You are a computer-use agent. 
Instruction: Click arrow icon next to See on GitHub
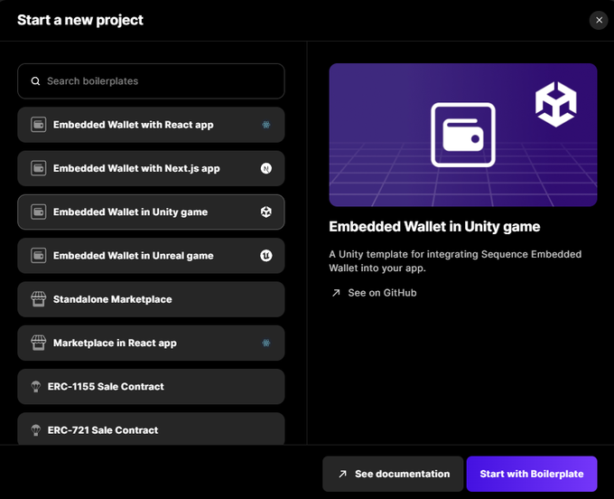336,293
